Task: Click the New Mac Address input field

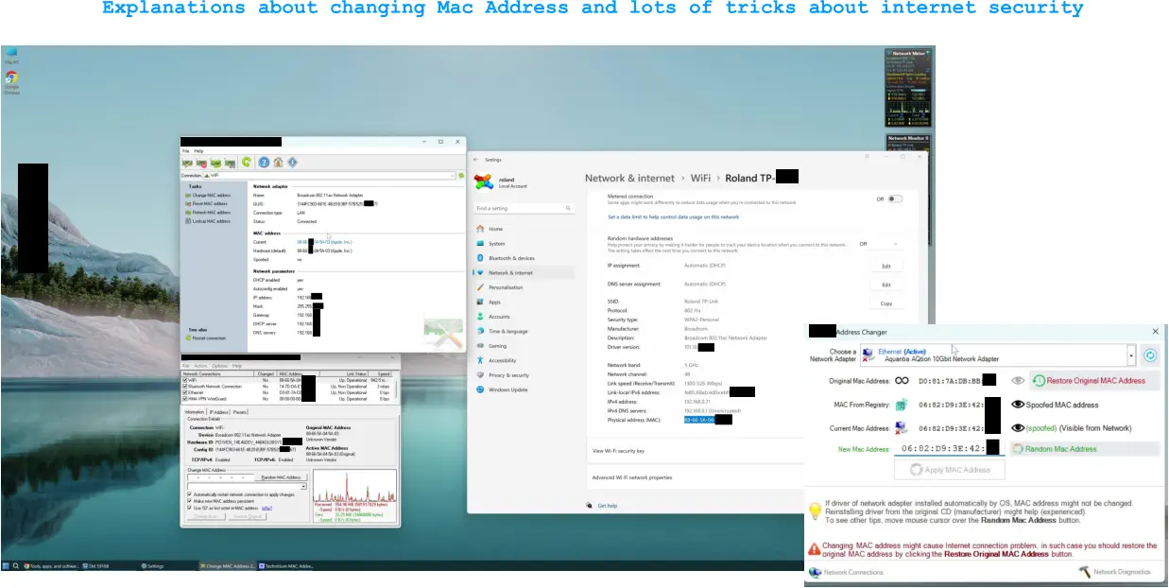Action: [x=942, y=449]
